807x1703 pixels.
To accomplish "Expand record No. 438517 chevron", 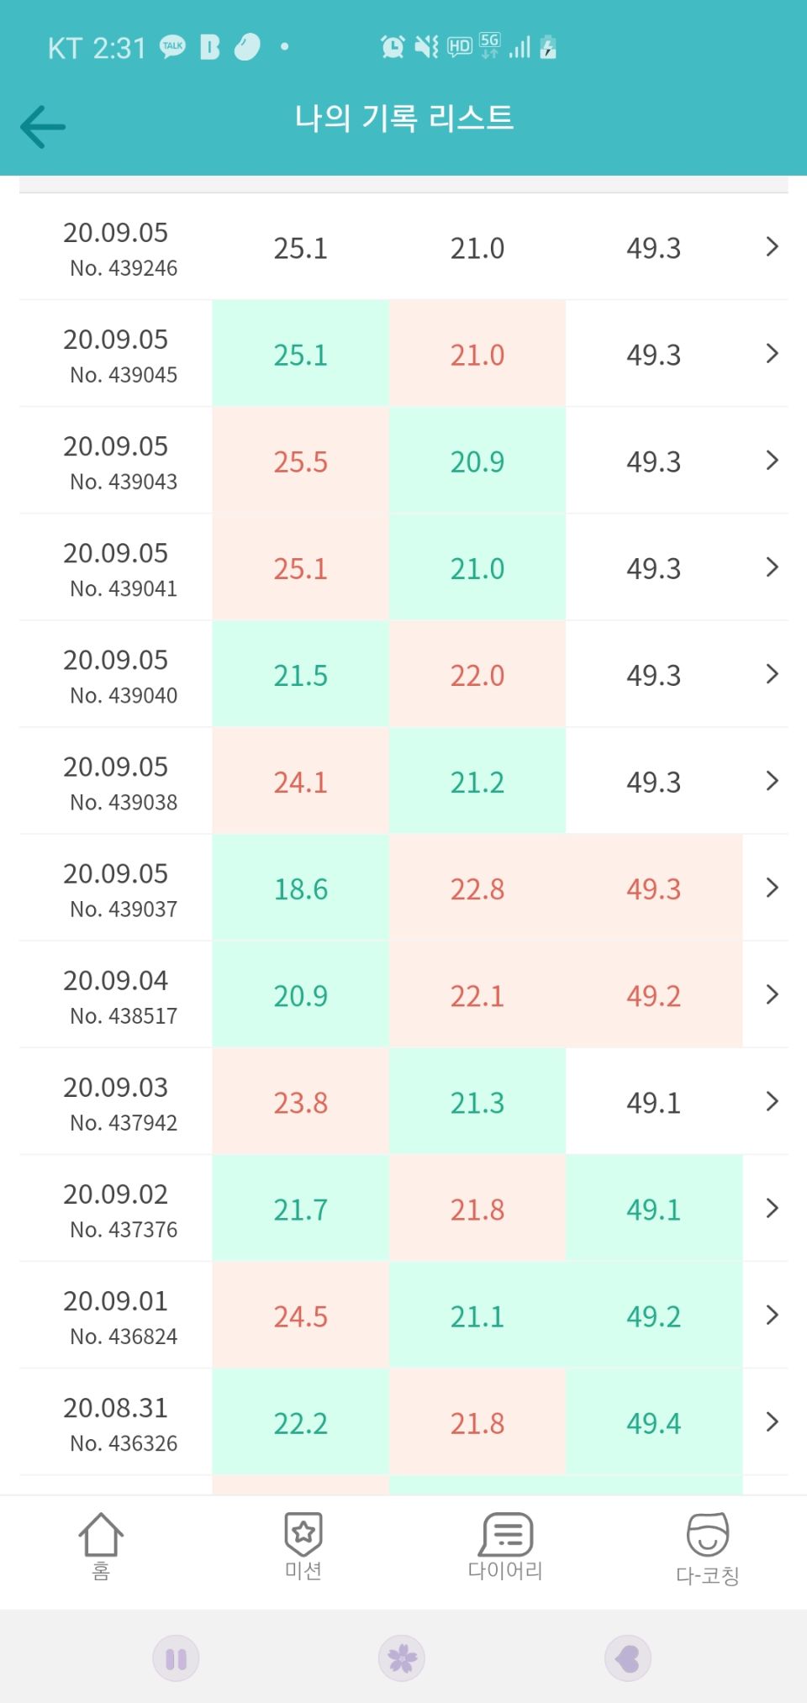I will tap(772, 995).
